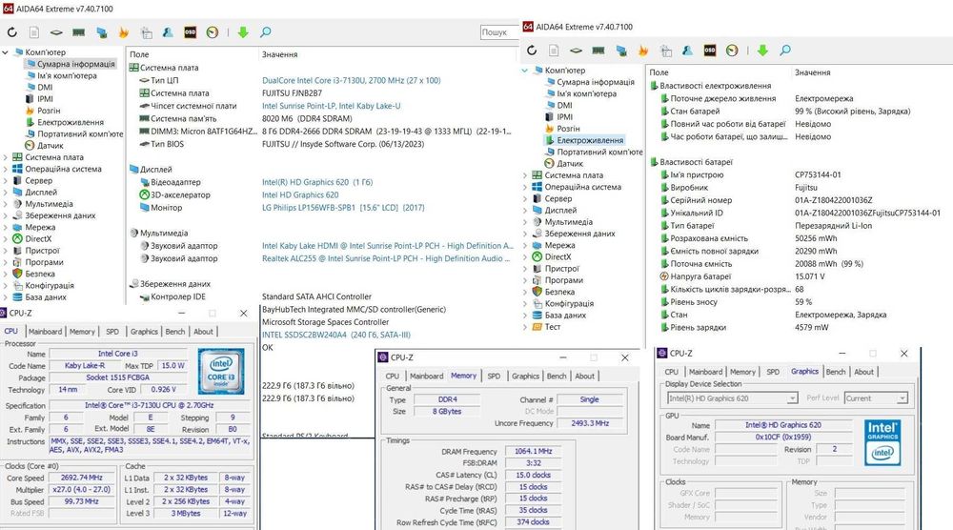Screen dimensions: 953x530
Task: Open DualCore Intel Core i3-7130U link
Action: click(352, 80)
